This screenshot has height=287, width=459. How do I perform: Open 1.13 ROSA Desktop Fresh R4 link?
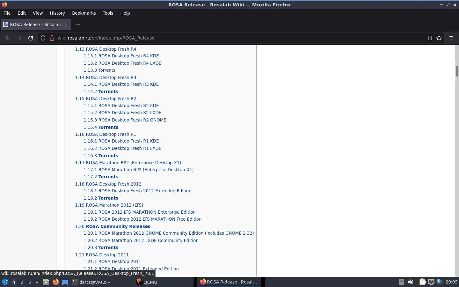point(106,49)
